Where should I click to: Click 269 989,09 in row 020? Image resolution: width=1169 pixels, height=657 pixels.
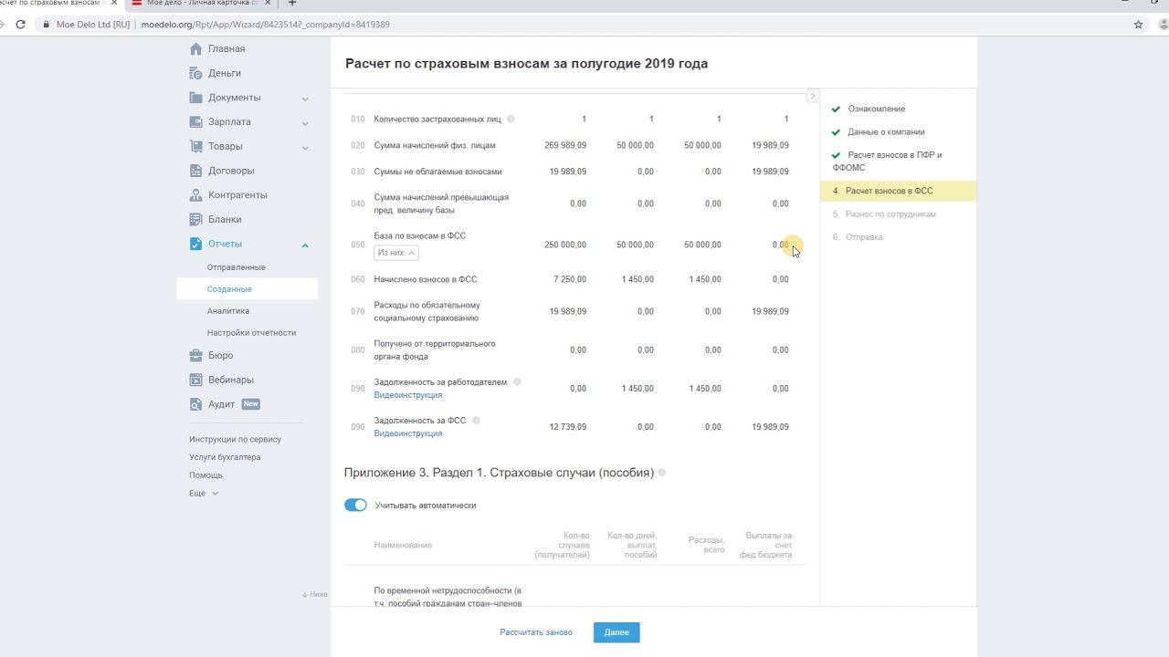pos(565,145)
